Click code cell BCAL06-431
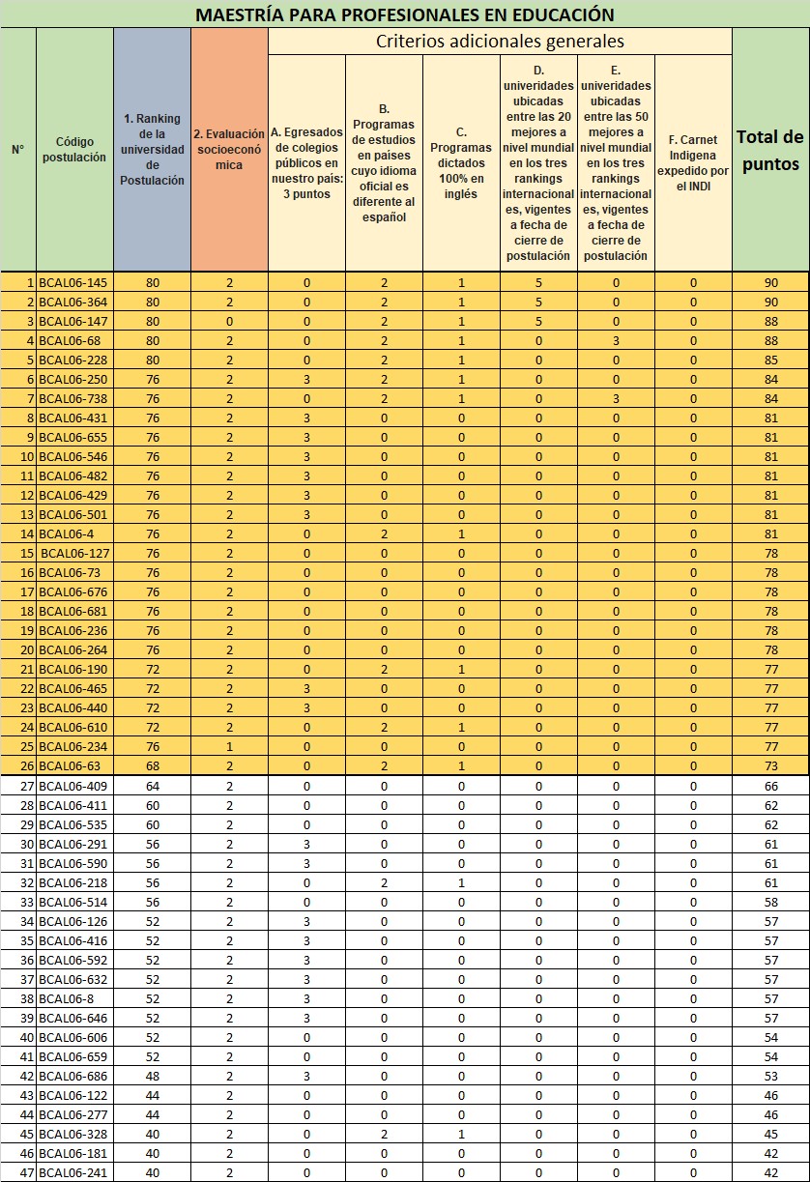 tap(74, 418)
